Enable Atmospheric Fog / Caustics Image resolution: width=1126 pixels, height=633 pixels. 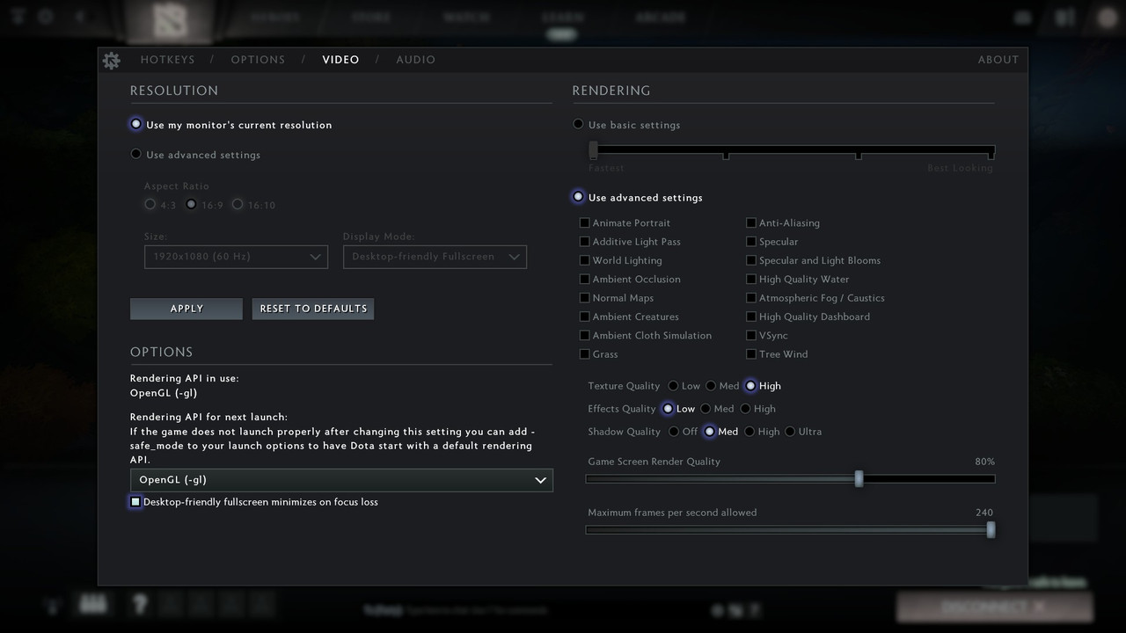(x=815, y=298)
